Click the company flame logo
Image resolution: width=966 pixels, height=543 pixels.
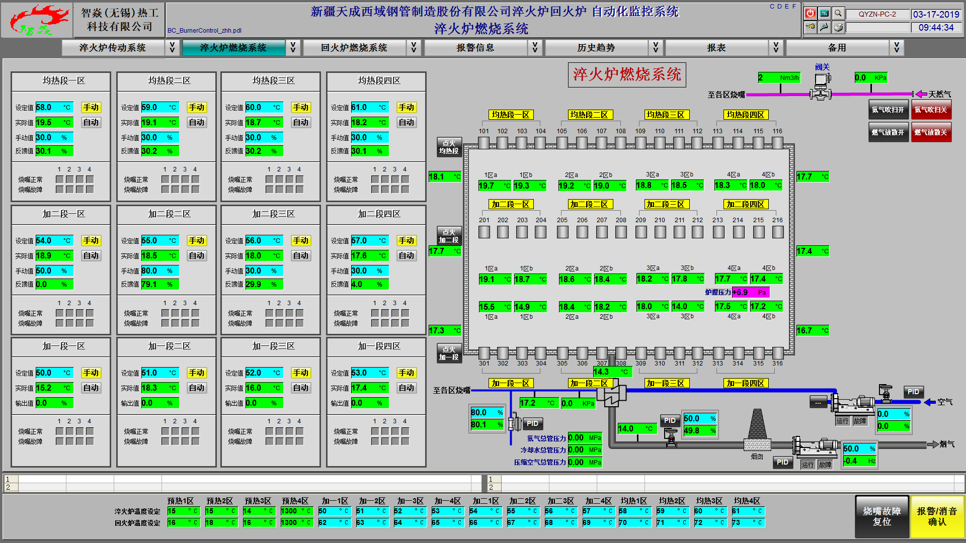pyautogui.click(x=38, y=20)
